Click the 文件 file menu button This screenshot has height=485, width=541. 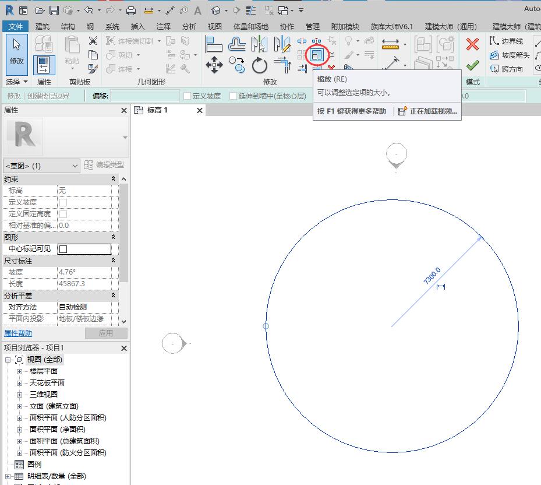point(16,26)
